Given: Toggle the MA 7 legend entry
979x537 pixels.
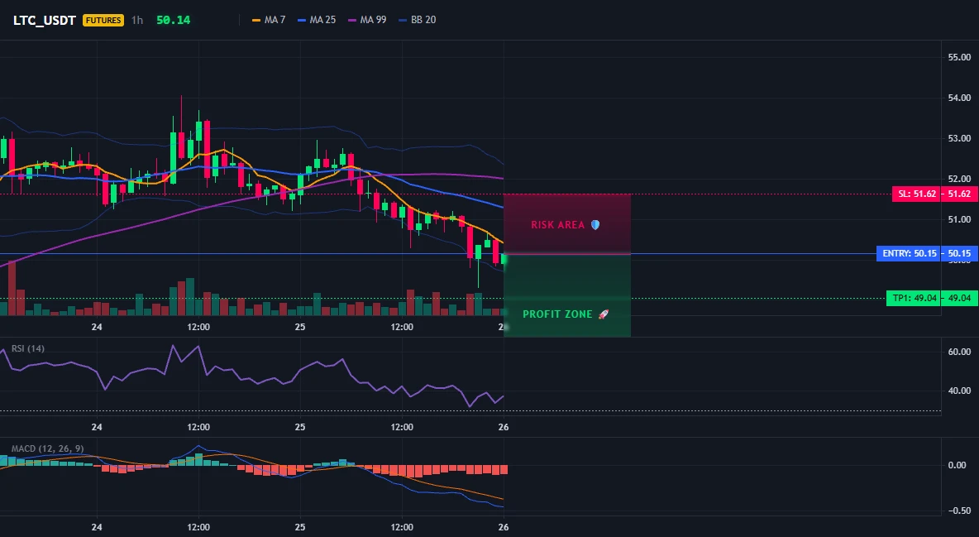Looking at the screenshot, I should pyautogui.click(x=269, y=20).
